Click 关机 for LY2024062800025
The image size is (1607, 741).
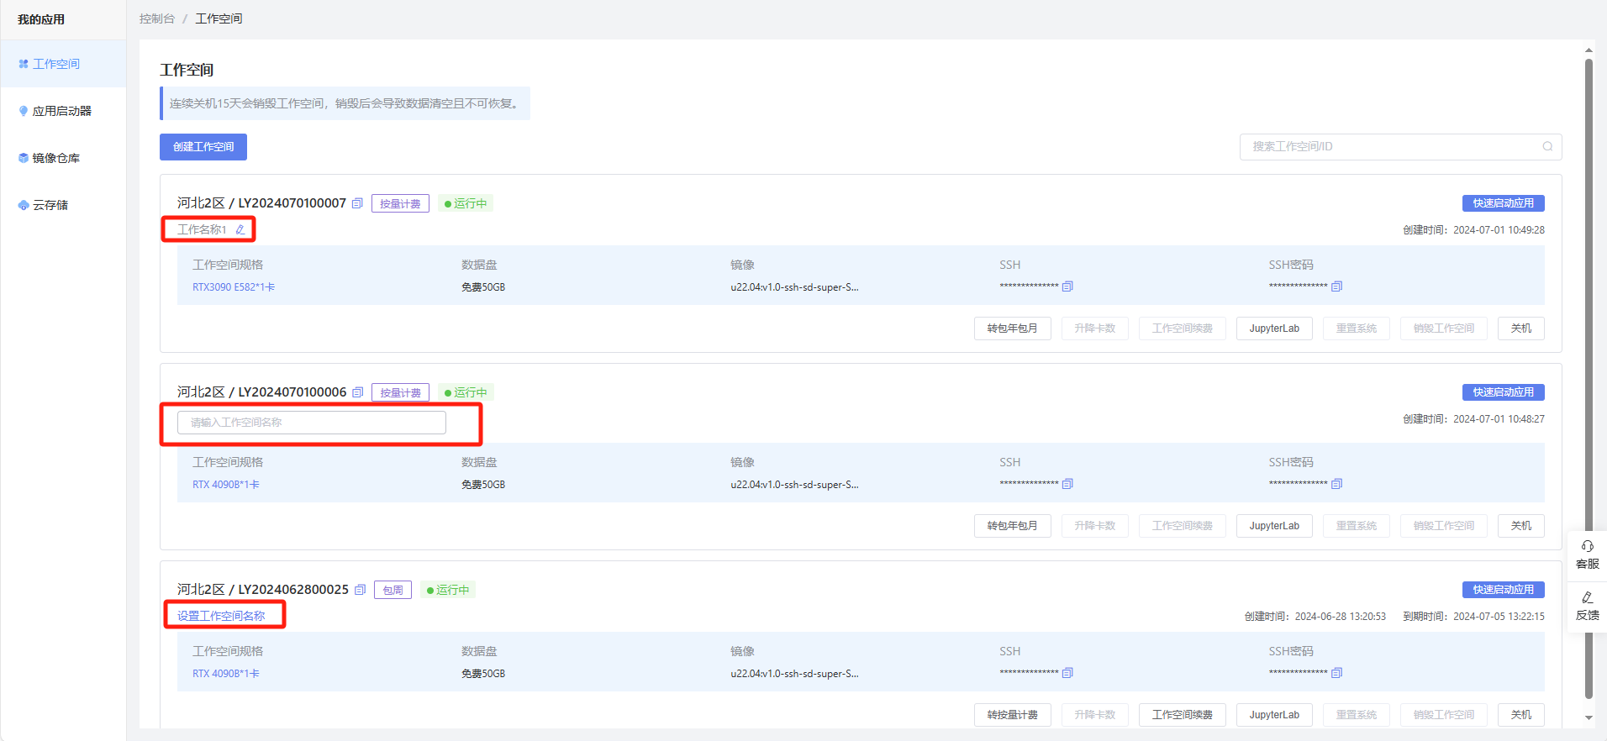(x=1521, y=715)
